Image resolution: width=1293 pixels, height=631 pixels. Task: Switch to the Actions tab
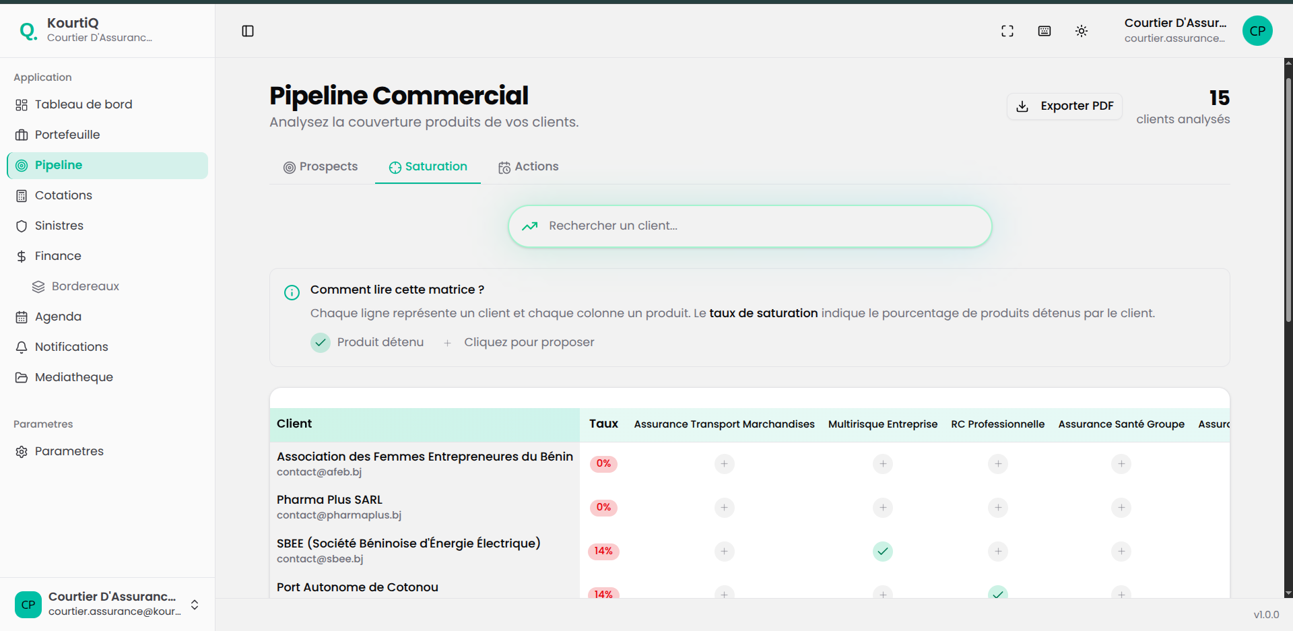529,167
